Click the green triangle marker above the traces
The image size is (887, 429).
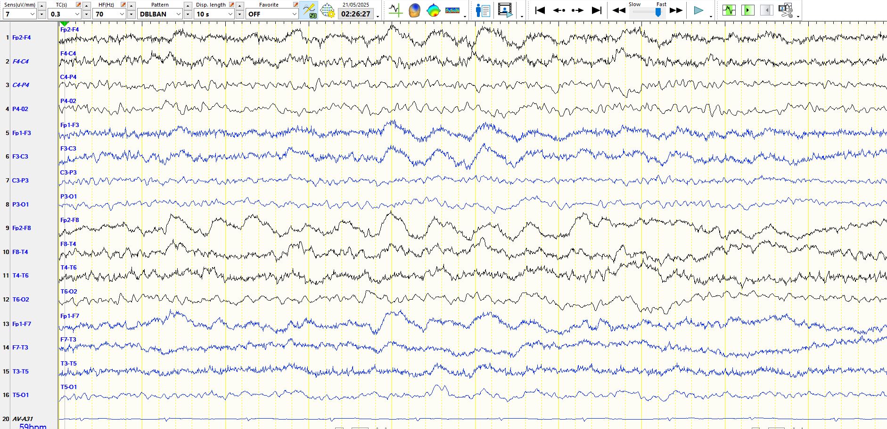[x=65, y=24]
